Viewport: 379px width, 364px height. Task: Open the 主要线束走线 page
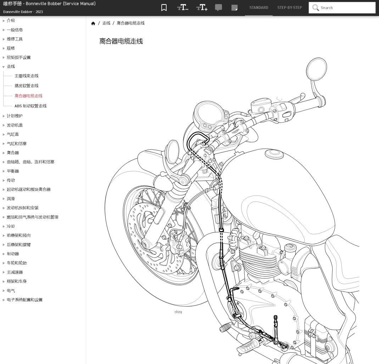27,76
